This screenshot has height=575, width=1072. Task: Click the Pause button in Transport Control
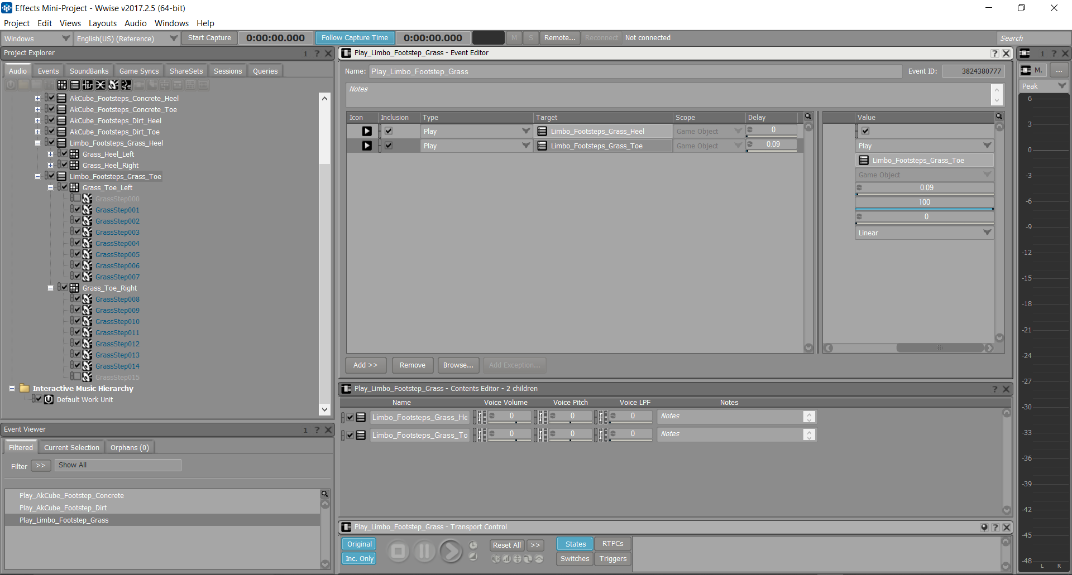(x=424, y=552)
